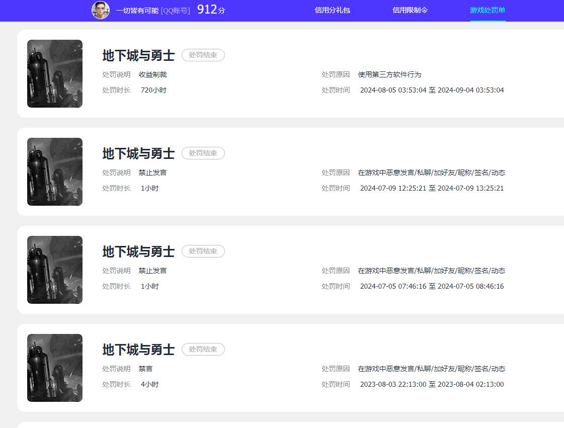Click the user profile avatar in header

pyautogui.click(x=101, y=10)
